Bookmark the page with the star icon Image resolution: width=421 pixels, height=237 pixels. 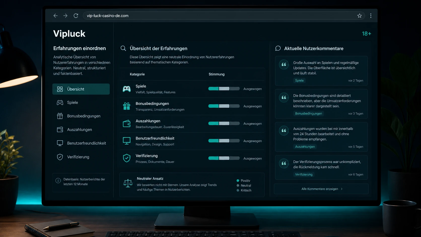click(x=359, y=16)
